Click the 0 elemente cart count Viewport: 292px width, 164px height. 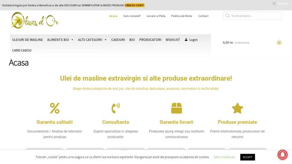[242, 43]
